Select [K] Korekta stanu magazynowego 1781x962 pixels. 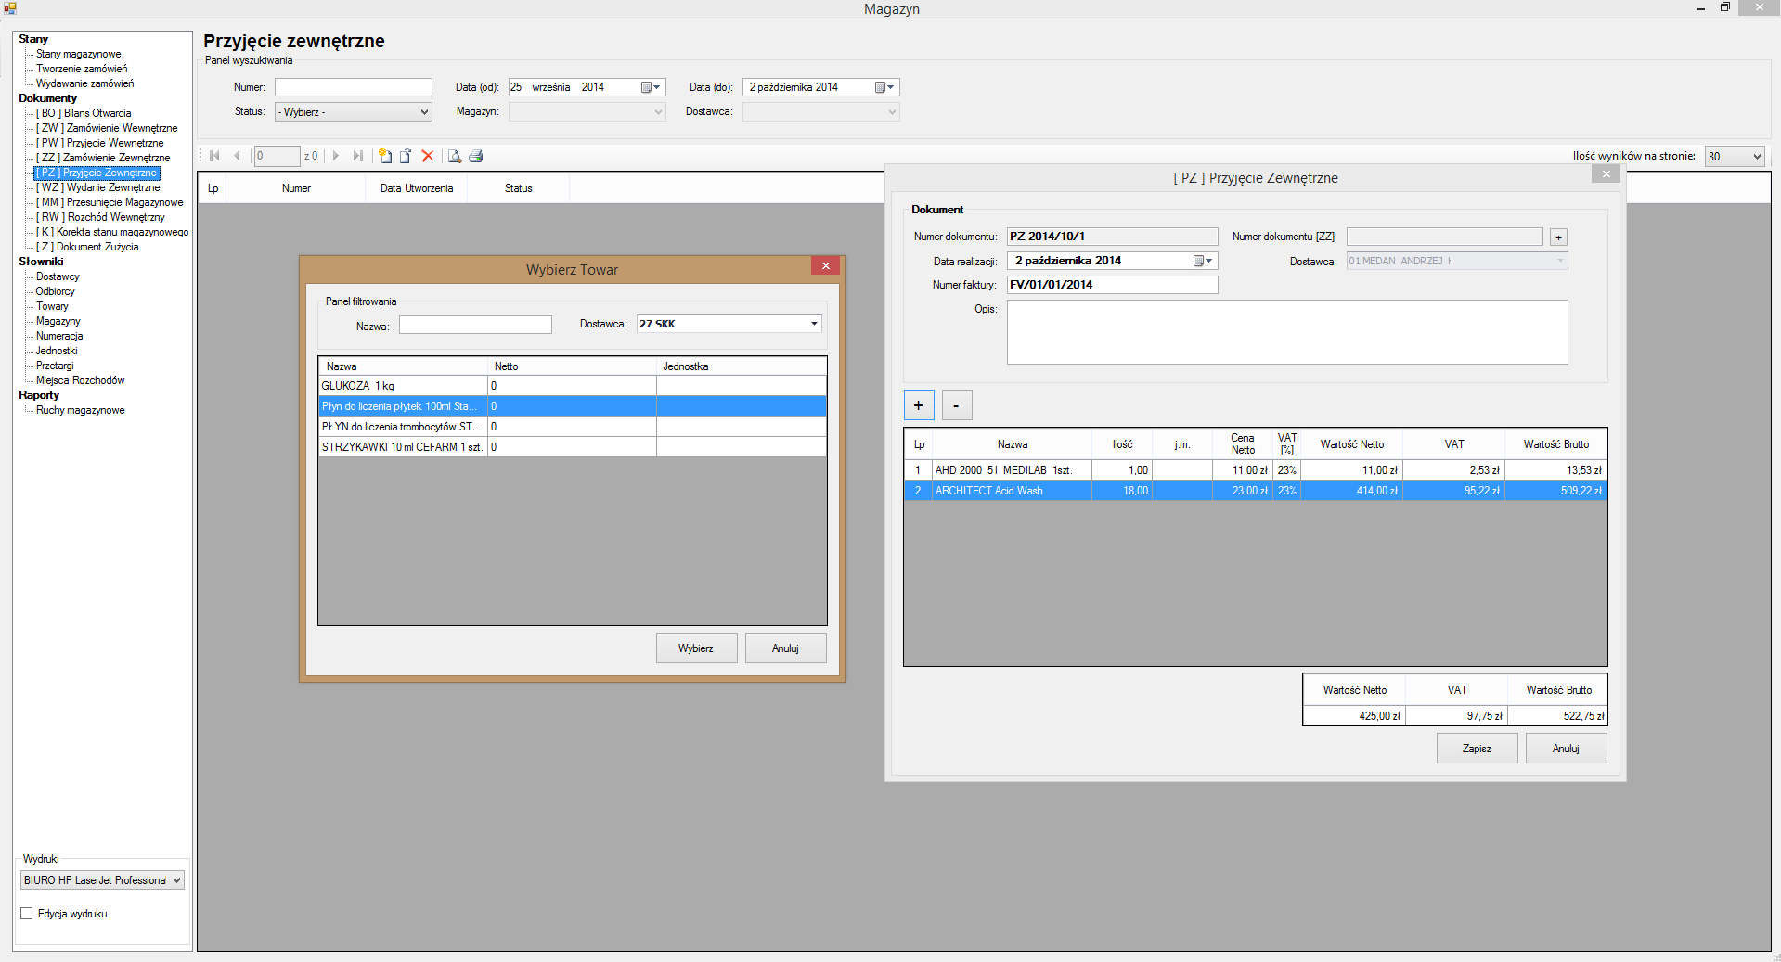[x=112, y=232]
